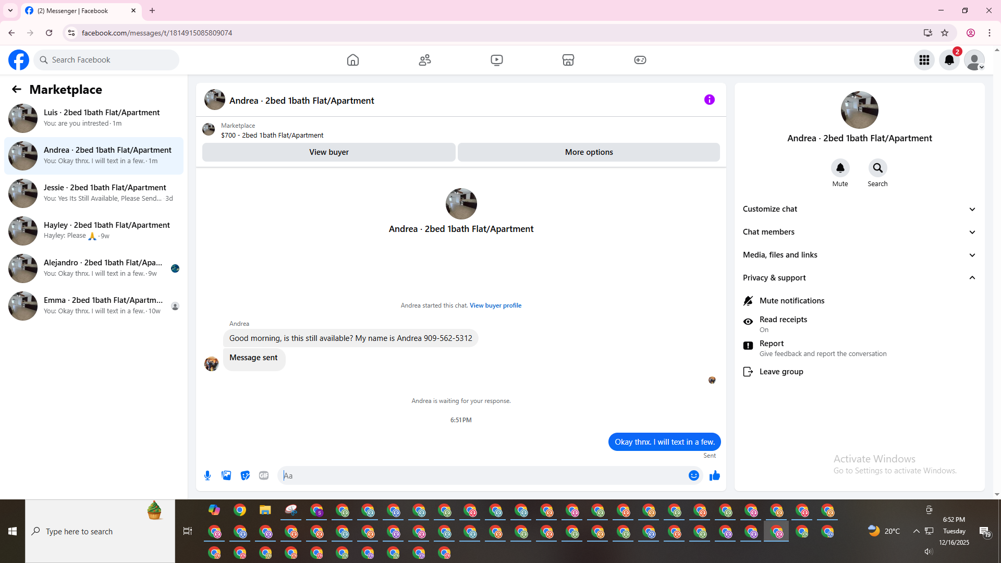1001x563 pixels.
Task: Open the Emma conversation
Action: 94,305
